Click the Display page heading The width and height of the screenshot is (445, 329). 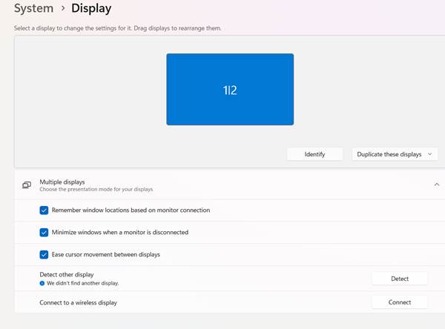91,8
